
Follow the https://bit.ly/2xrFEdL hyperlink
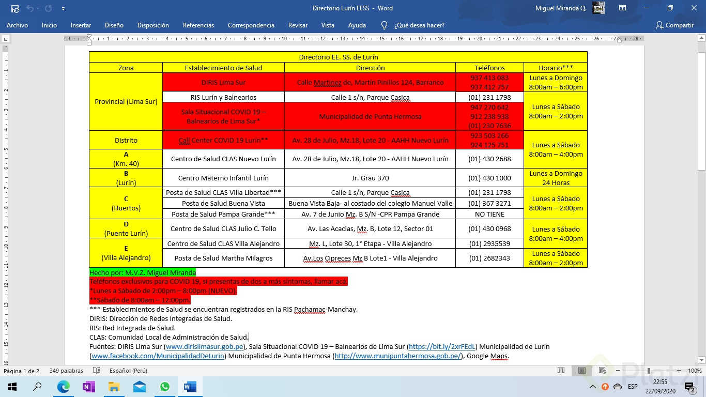coord(442,346)
